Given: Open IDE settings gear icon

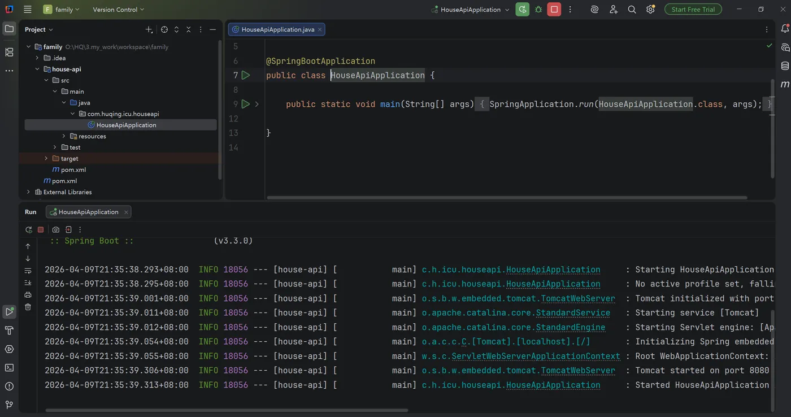Looking at the screenshot, I should pos(650,10).
